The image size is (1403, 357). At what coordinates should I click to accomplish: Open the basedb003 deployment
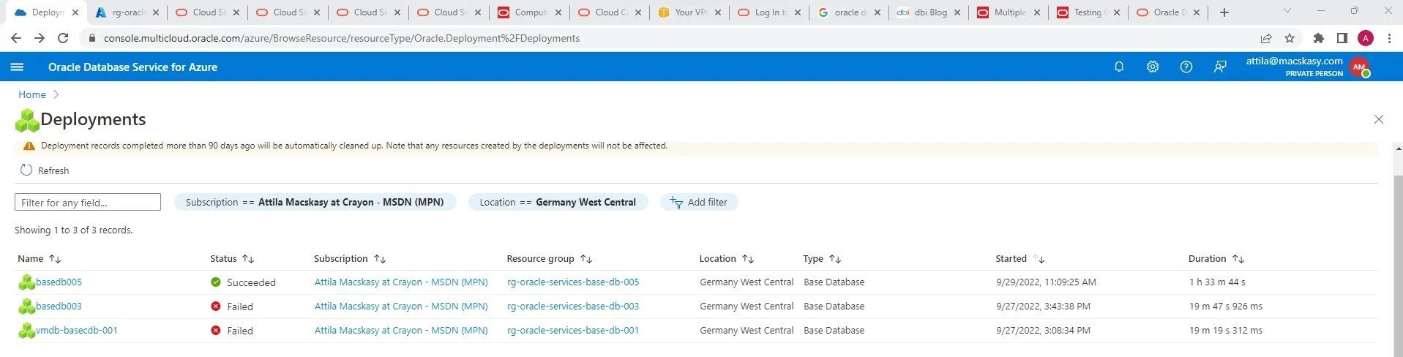click(x=59, y=306)
